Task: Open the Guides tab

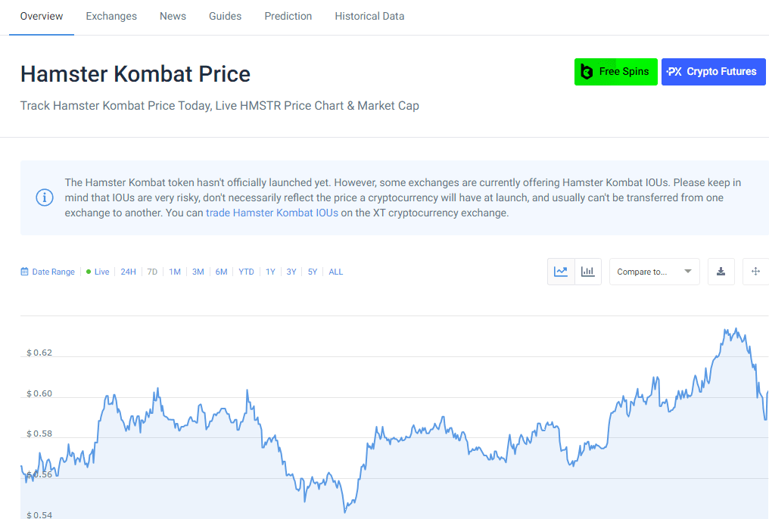Action: click(225, 16)
